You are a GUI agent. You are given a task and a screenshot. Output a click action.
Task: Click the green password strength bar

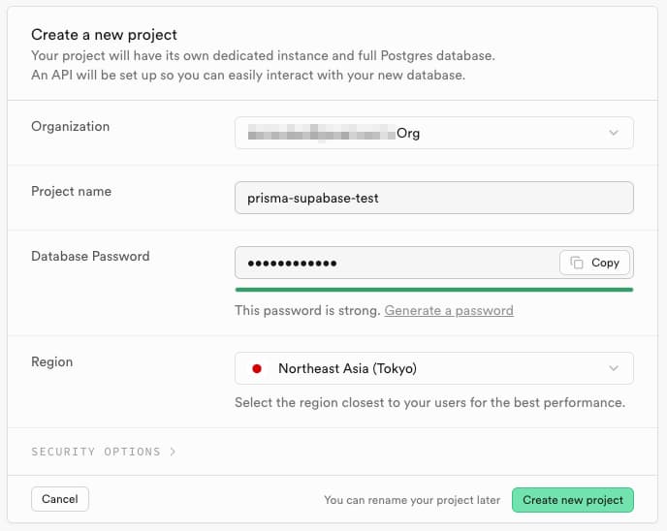[x=433, y=289]
